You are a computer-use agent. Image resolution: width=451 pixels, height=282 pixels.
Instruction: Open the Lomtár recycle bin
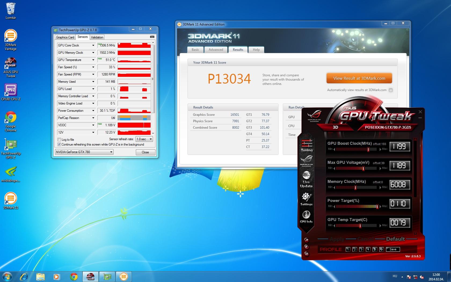(11, 11)
